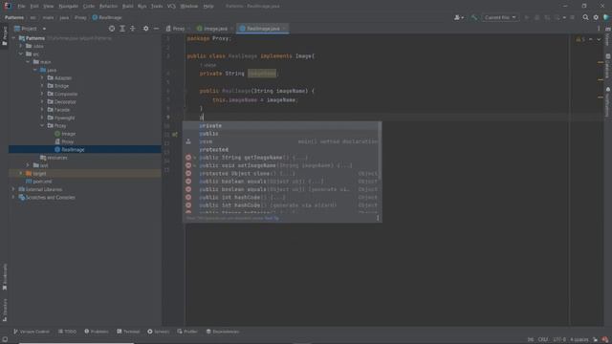Collapse the Proxy package node
This screenshot has width=612, height=344.
(42, 125)
